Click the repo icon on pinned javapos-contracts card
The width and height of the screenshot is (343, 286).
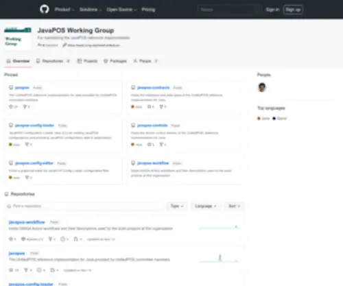[x=133, y=88]
